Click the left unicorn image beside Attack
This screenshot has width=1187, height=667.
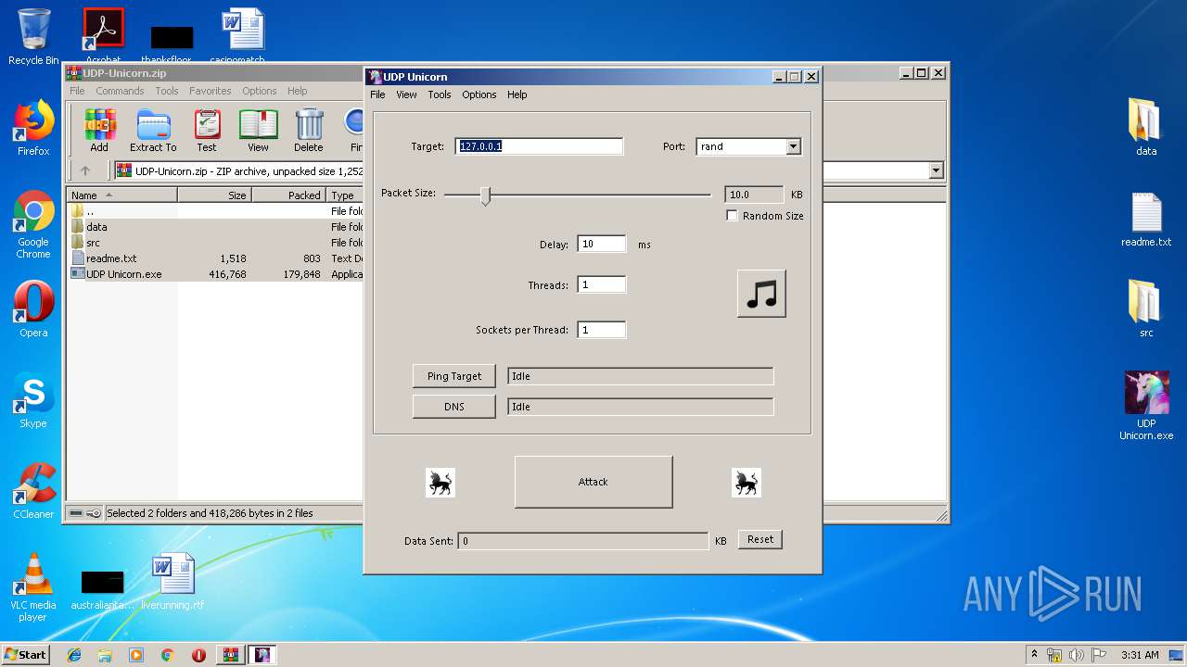pyautogui.click(x=440, y=482)
